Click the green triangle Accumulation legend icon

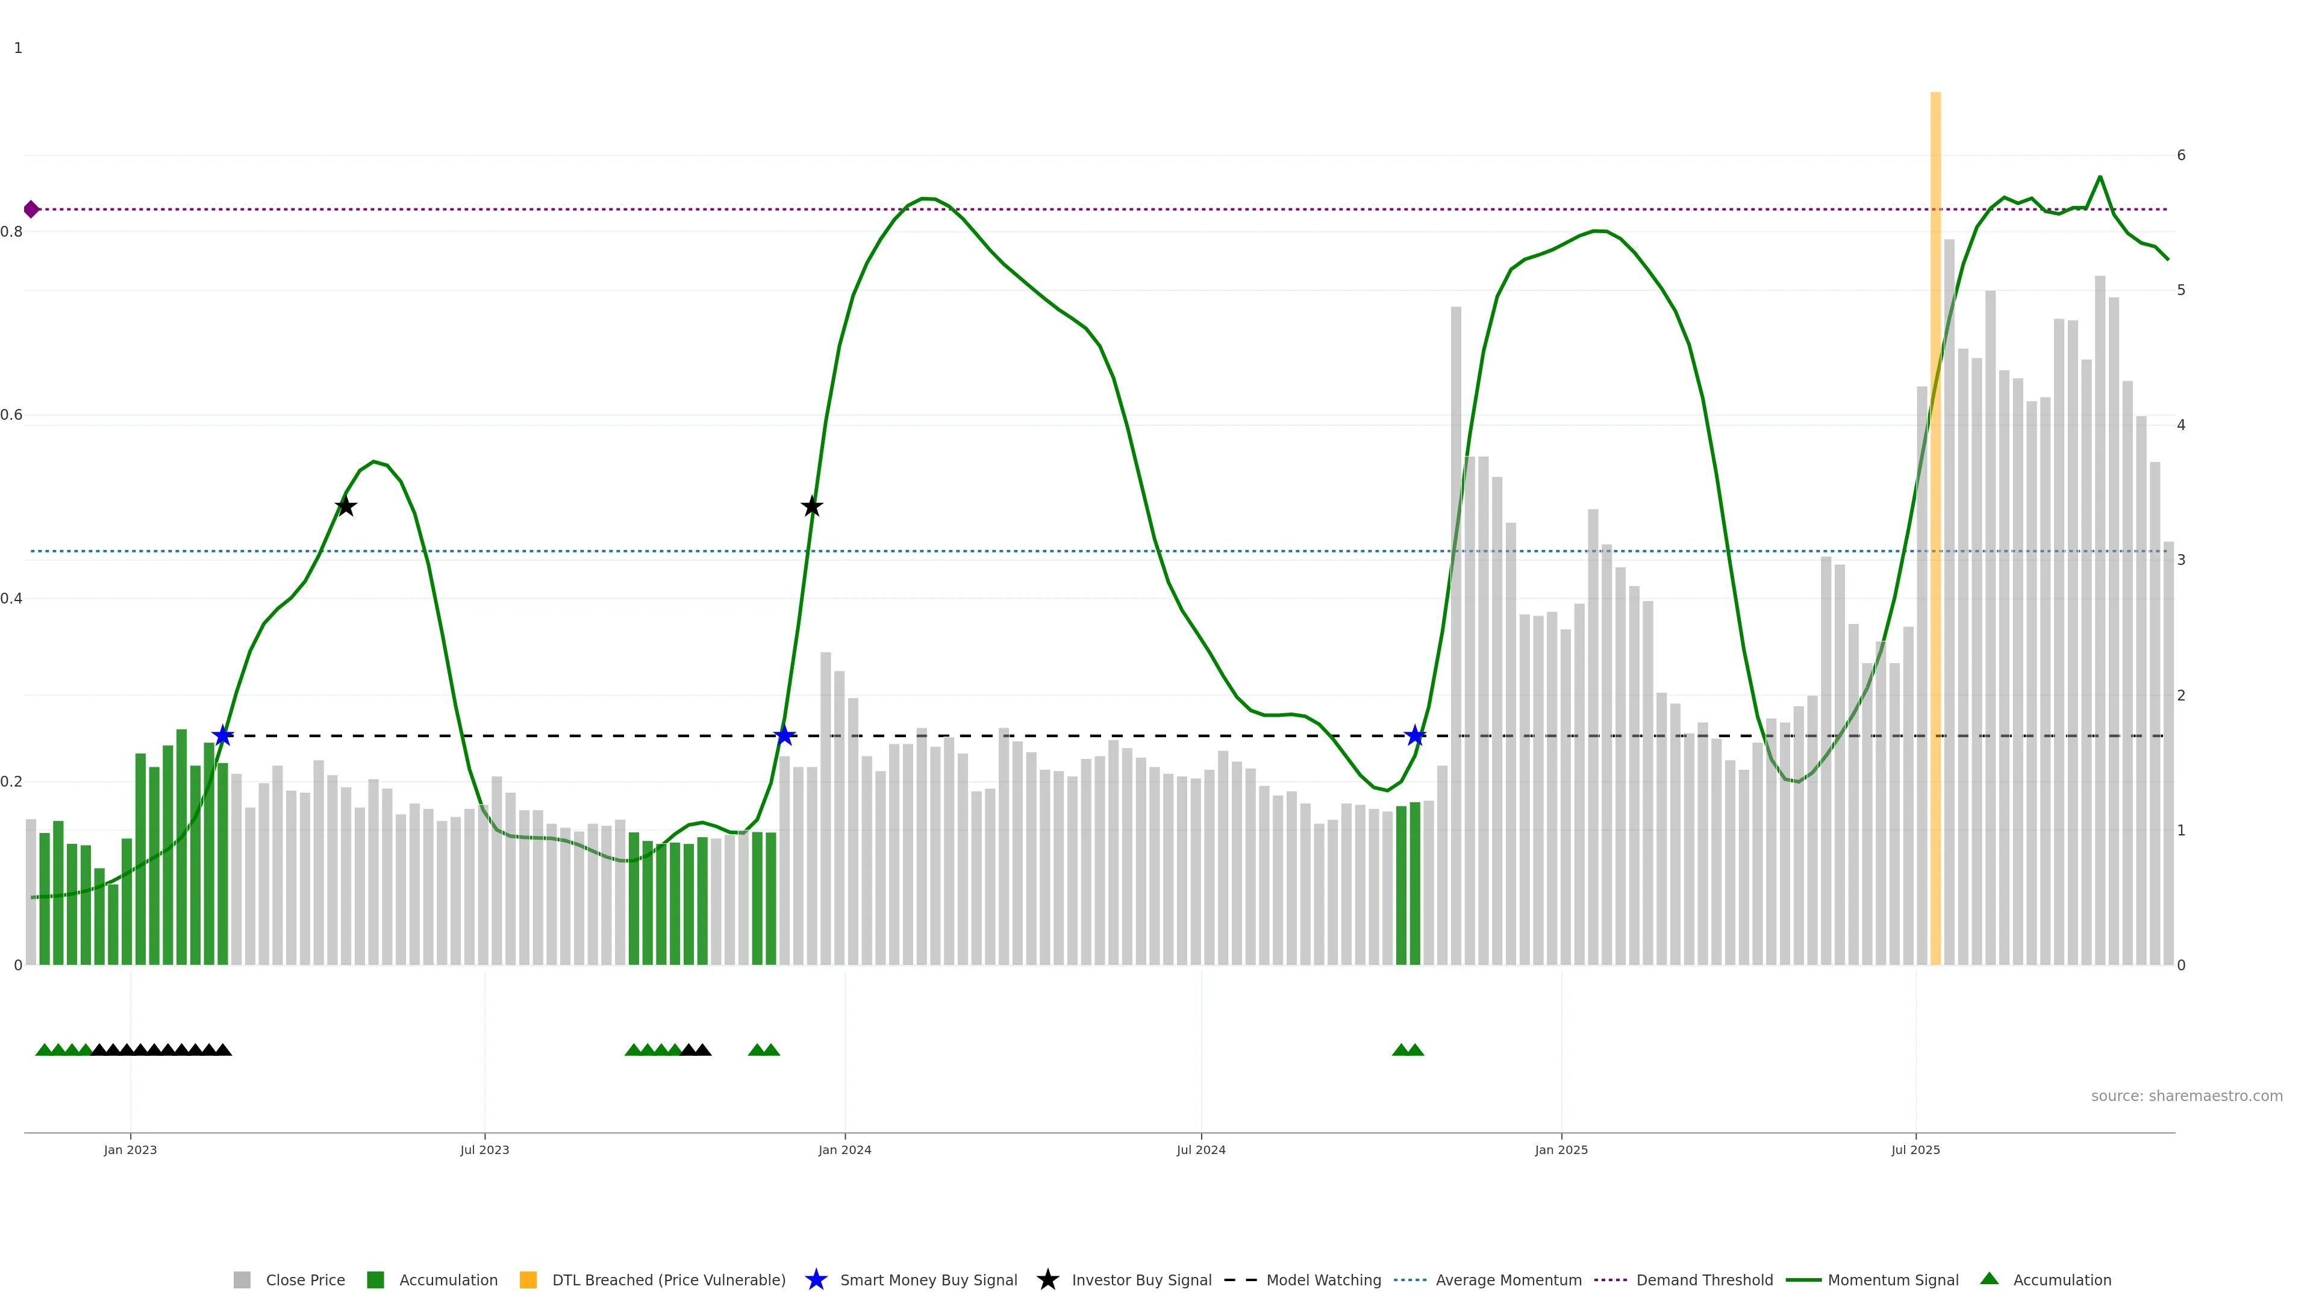(1990, 1279)
